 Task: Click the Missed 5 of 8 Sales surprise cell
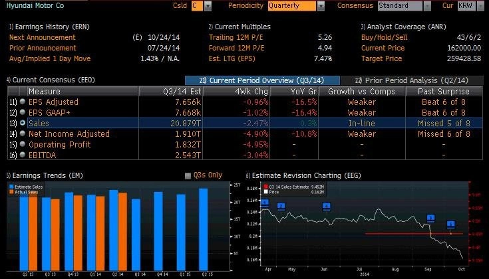click(444, 124)
